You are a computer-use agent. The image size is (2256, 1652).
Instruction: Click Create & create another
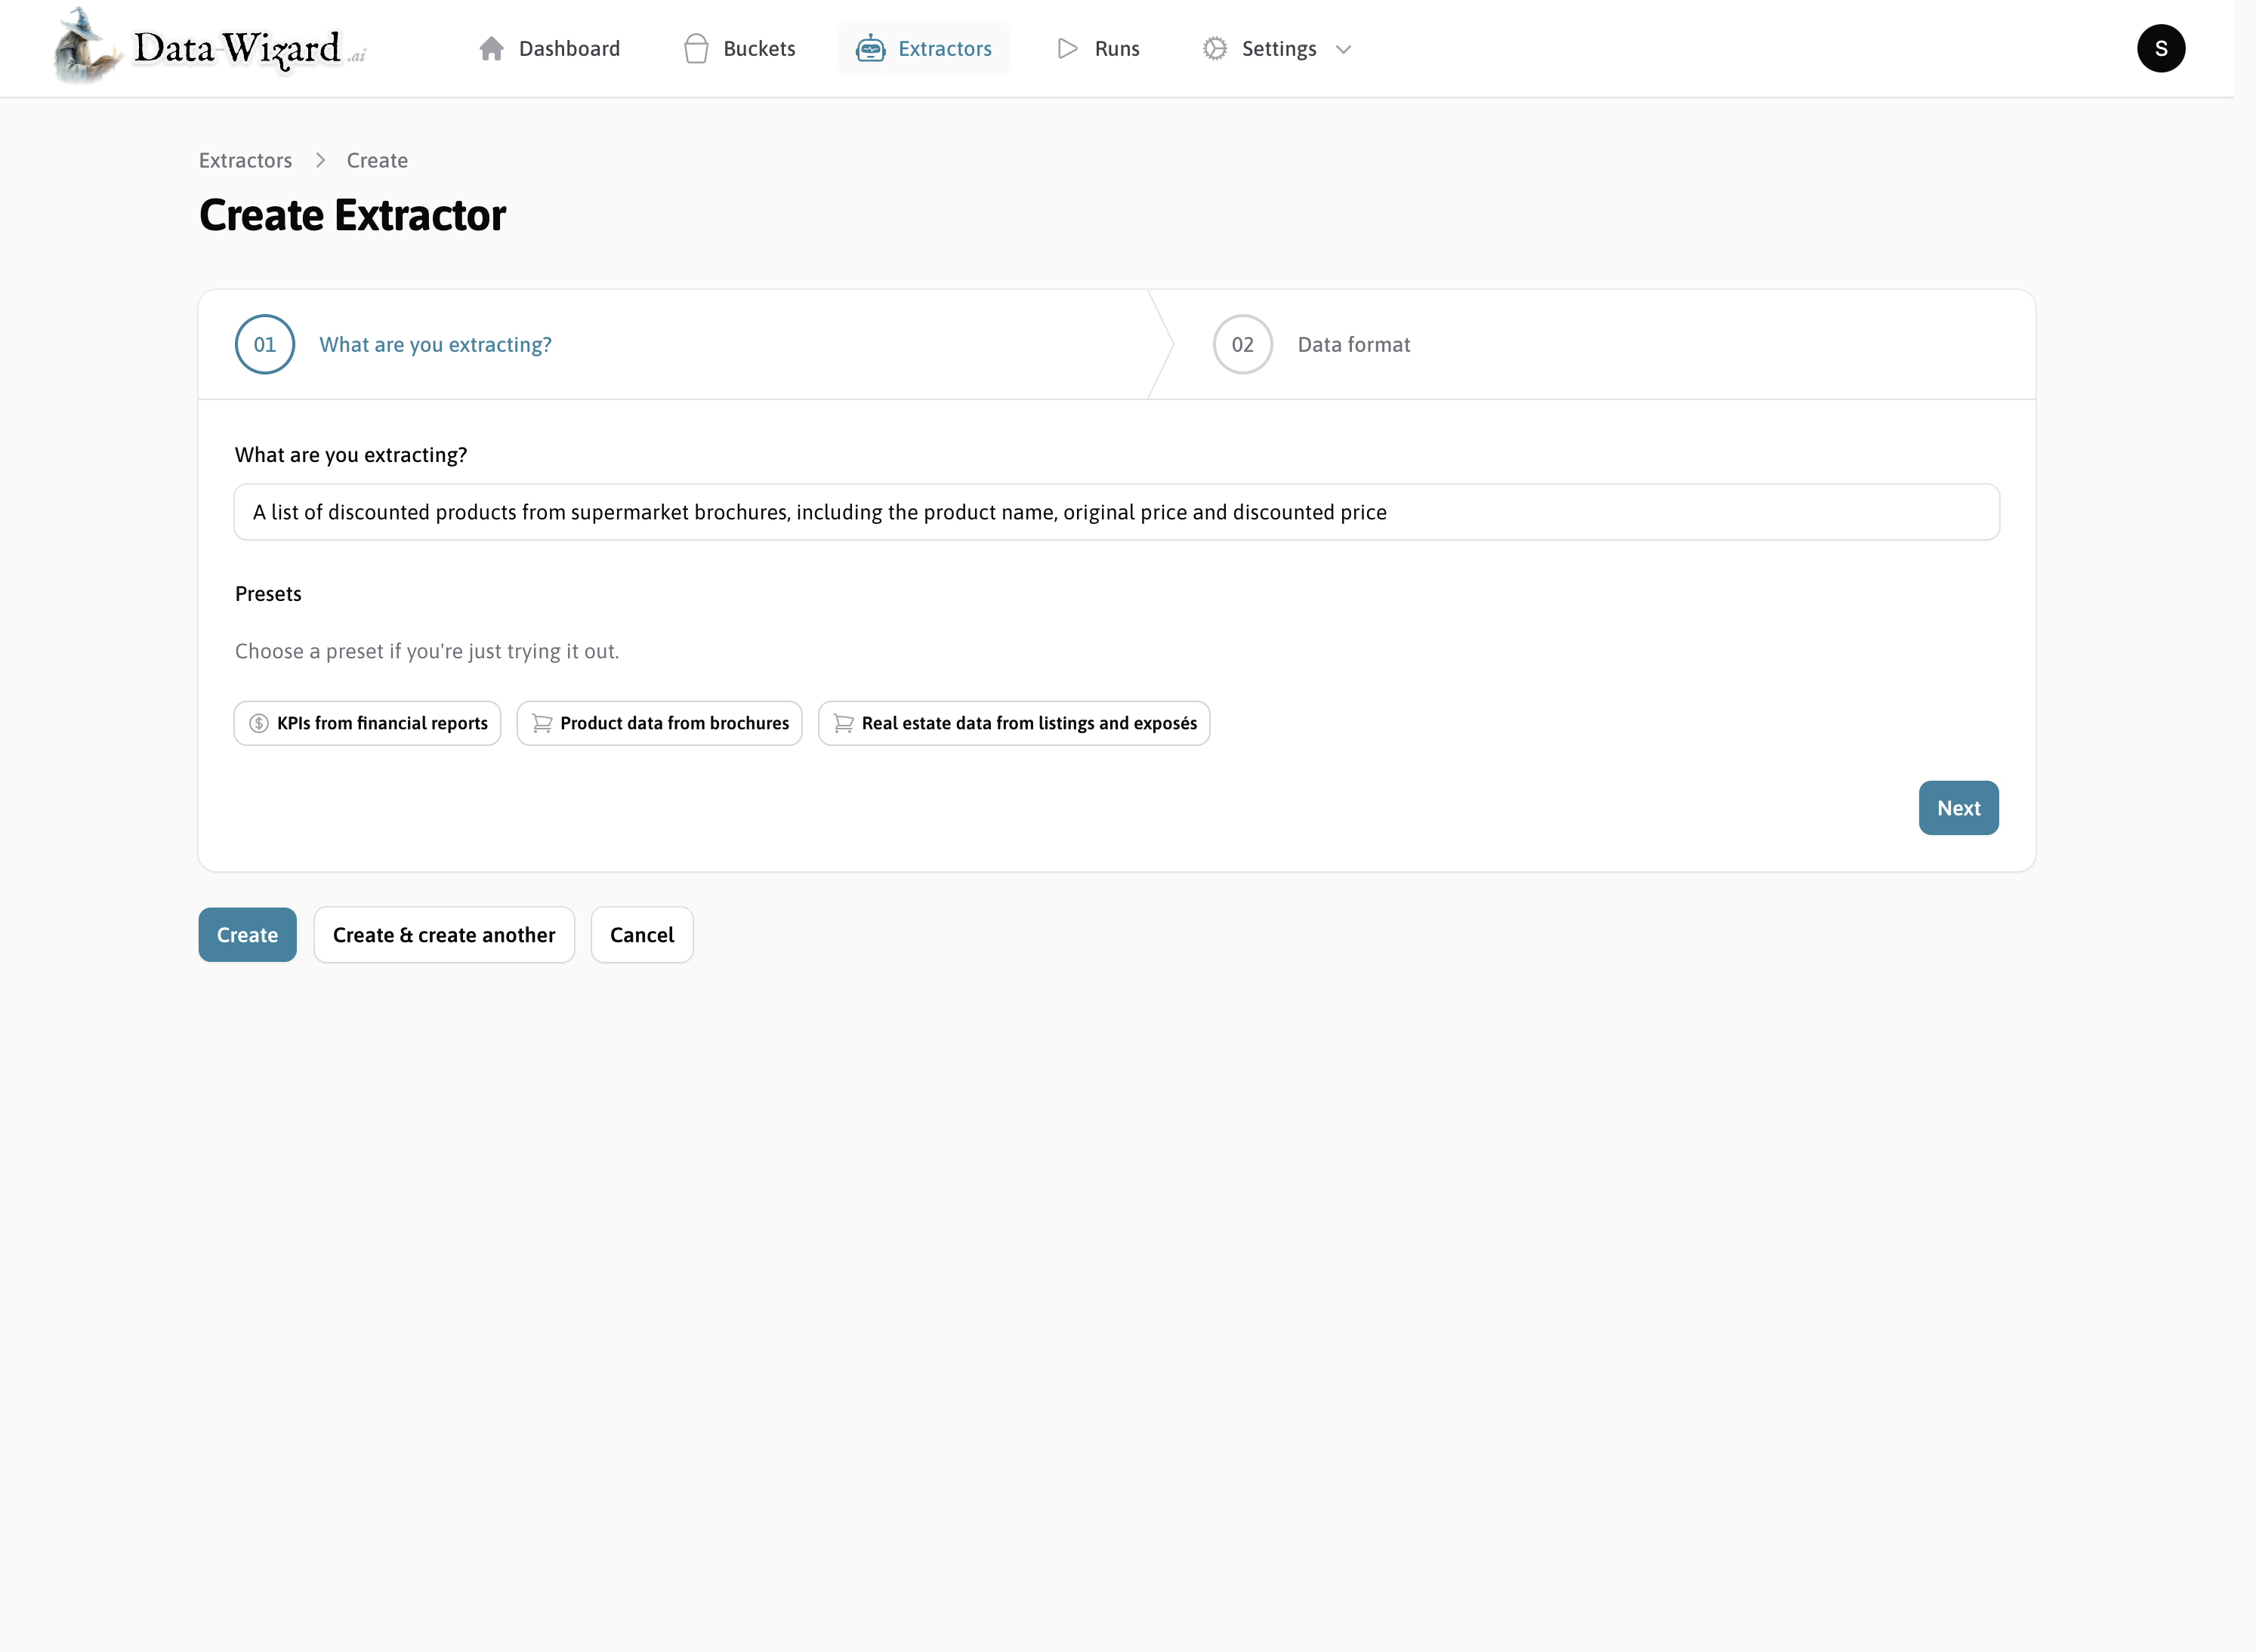pos(443,934)
